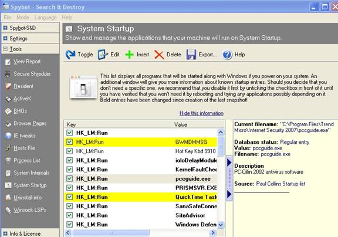This screenshot has height=237, width=338.
Task: Uncheck the pccguide.exe startup entry
Action: point(69,178)
